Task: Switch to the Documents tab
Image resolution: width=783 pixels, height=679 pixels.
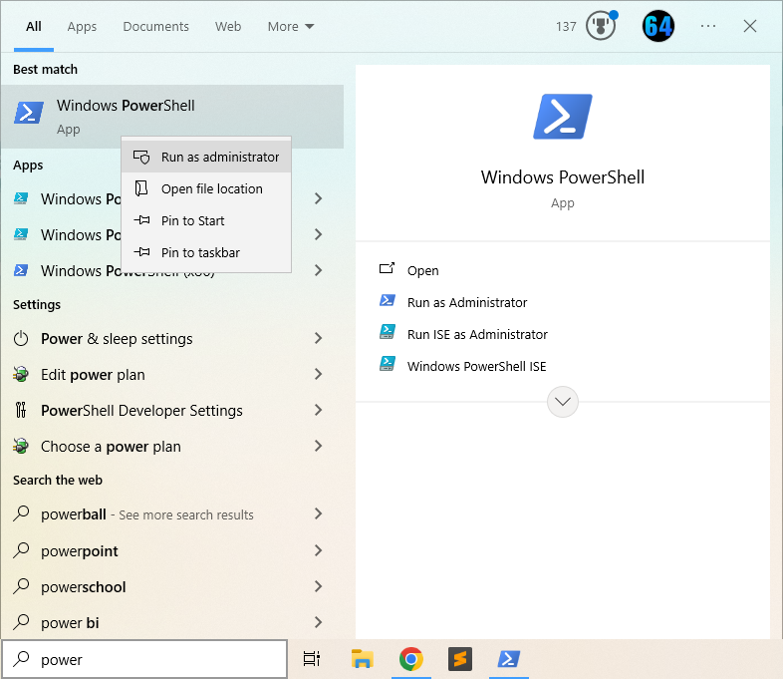Action: (155, 27)
